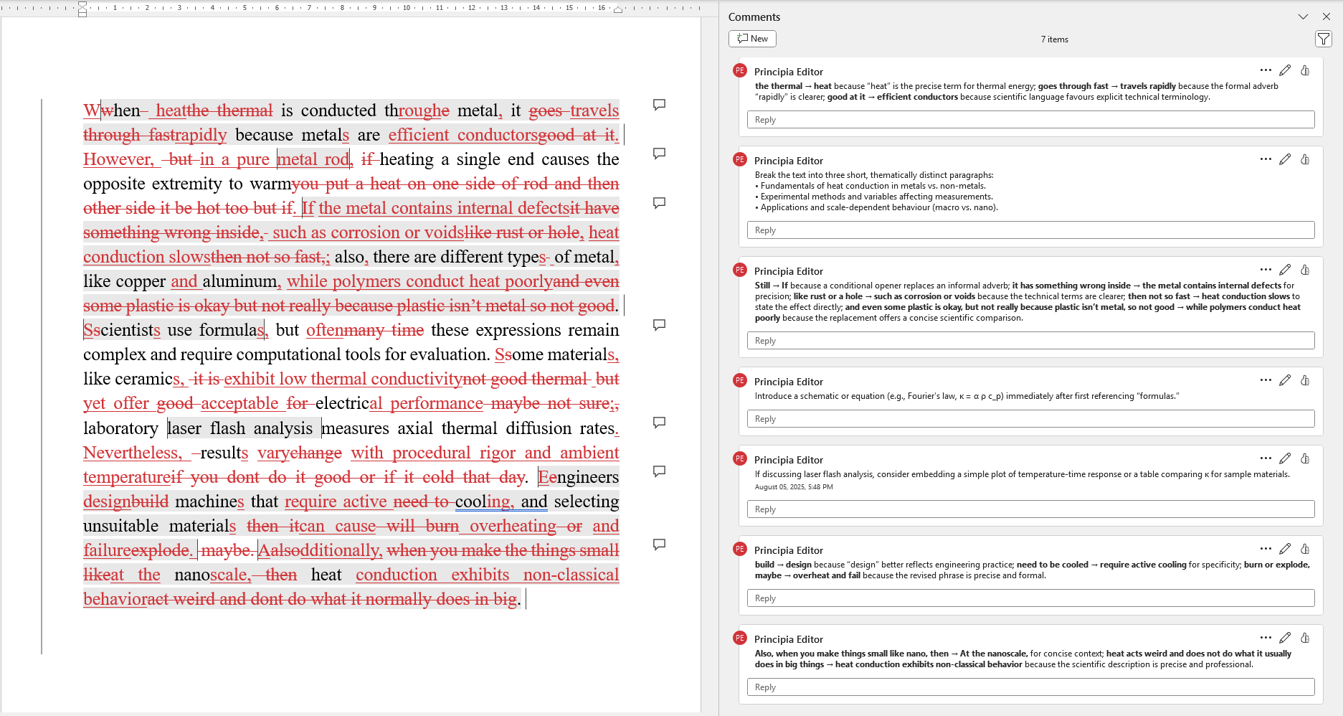
Task: Click the pencil on the Still → If comment
Action: [x=1285, y=270]
